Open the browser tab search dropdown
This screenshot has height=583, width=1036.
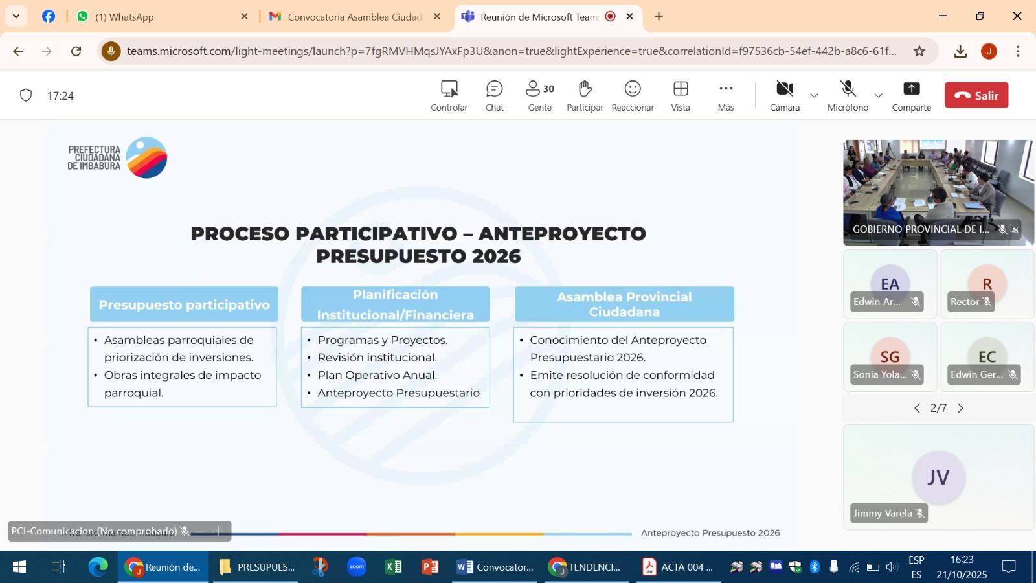(16, 16)
